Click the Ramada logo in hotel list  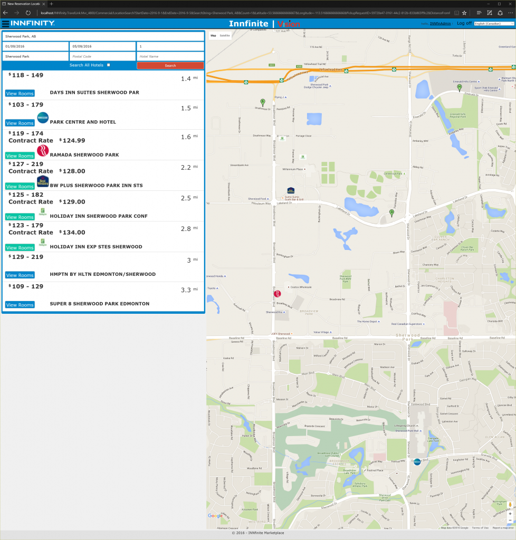pyautogui.click(x=43, y=150)
